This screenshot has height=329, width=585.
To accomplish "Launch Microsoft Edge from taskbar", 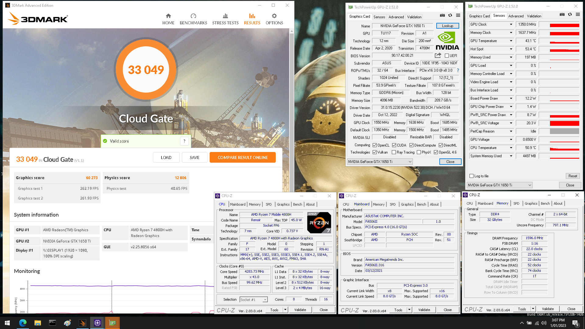I will [23, 323].
